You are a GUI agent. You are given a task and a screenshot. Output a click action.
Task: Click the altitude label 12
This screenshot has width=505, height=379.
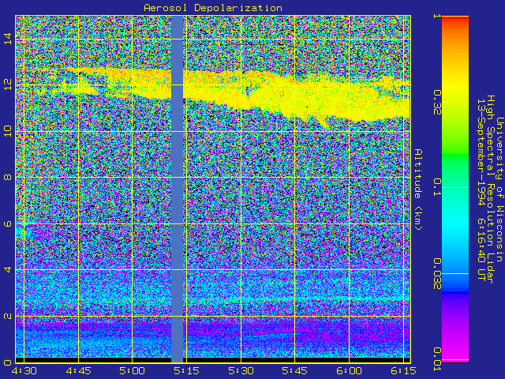click(x=7, y=84)
